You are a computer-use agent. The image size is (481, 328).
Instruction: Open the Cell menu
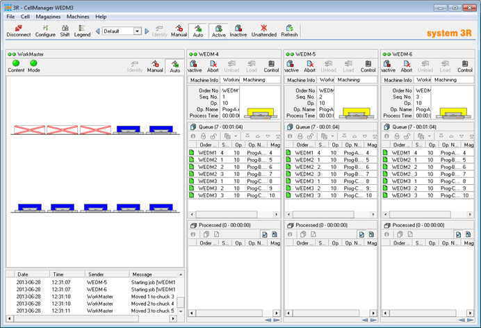pyautogui.click(x=25, y=17)
